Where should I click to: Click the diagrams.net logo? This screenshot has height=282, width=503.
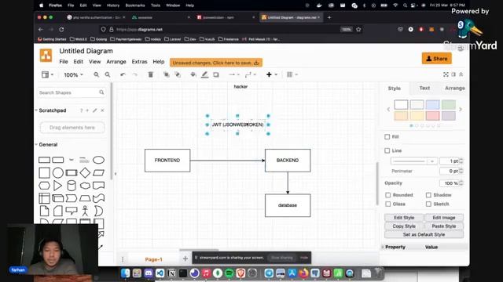coord(46,56)
